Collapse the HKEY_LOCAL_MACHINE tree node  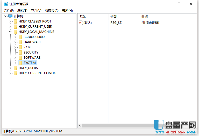[x=10, y=32]
